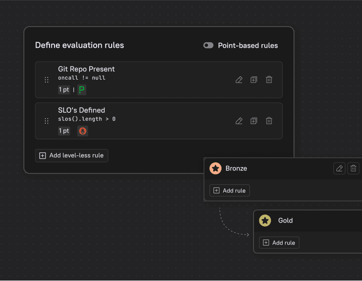The width and height of the screenshot is (362, 281).
Task: Edit the SLO's Defined rule
Action: pyautogui.click(x=239, y=121)
